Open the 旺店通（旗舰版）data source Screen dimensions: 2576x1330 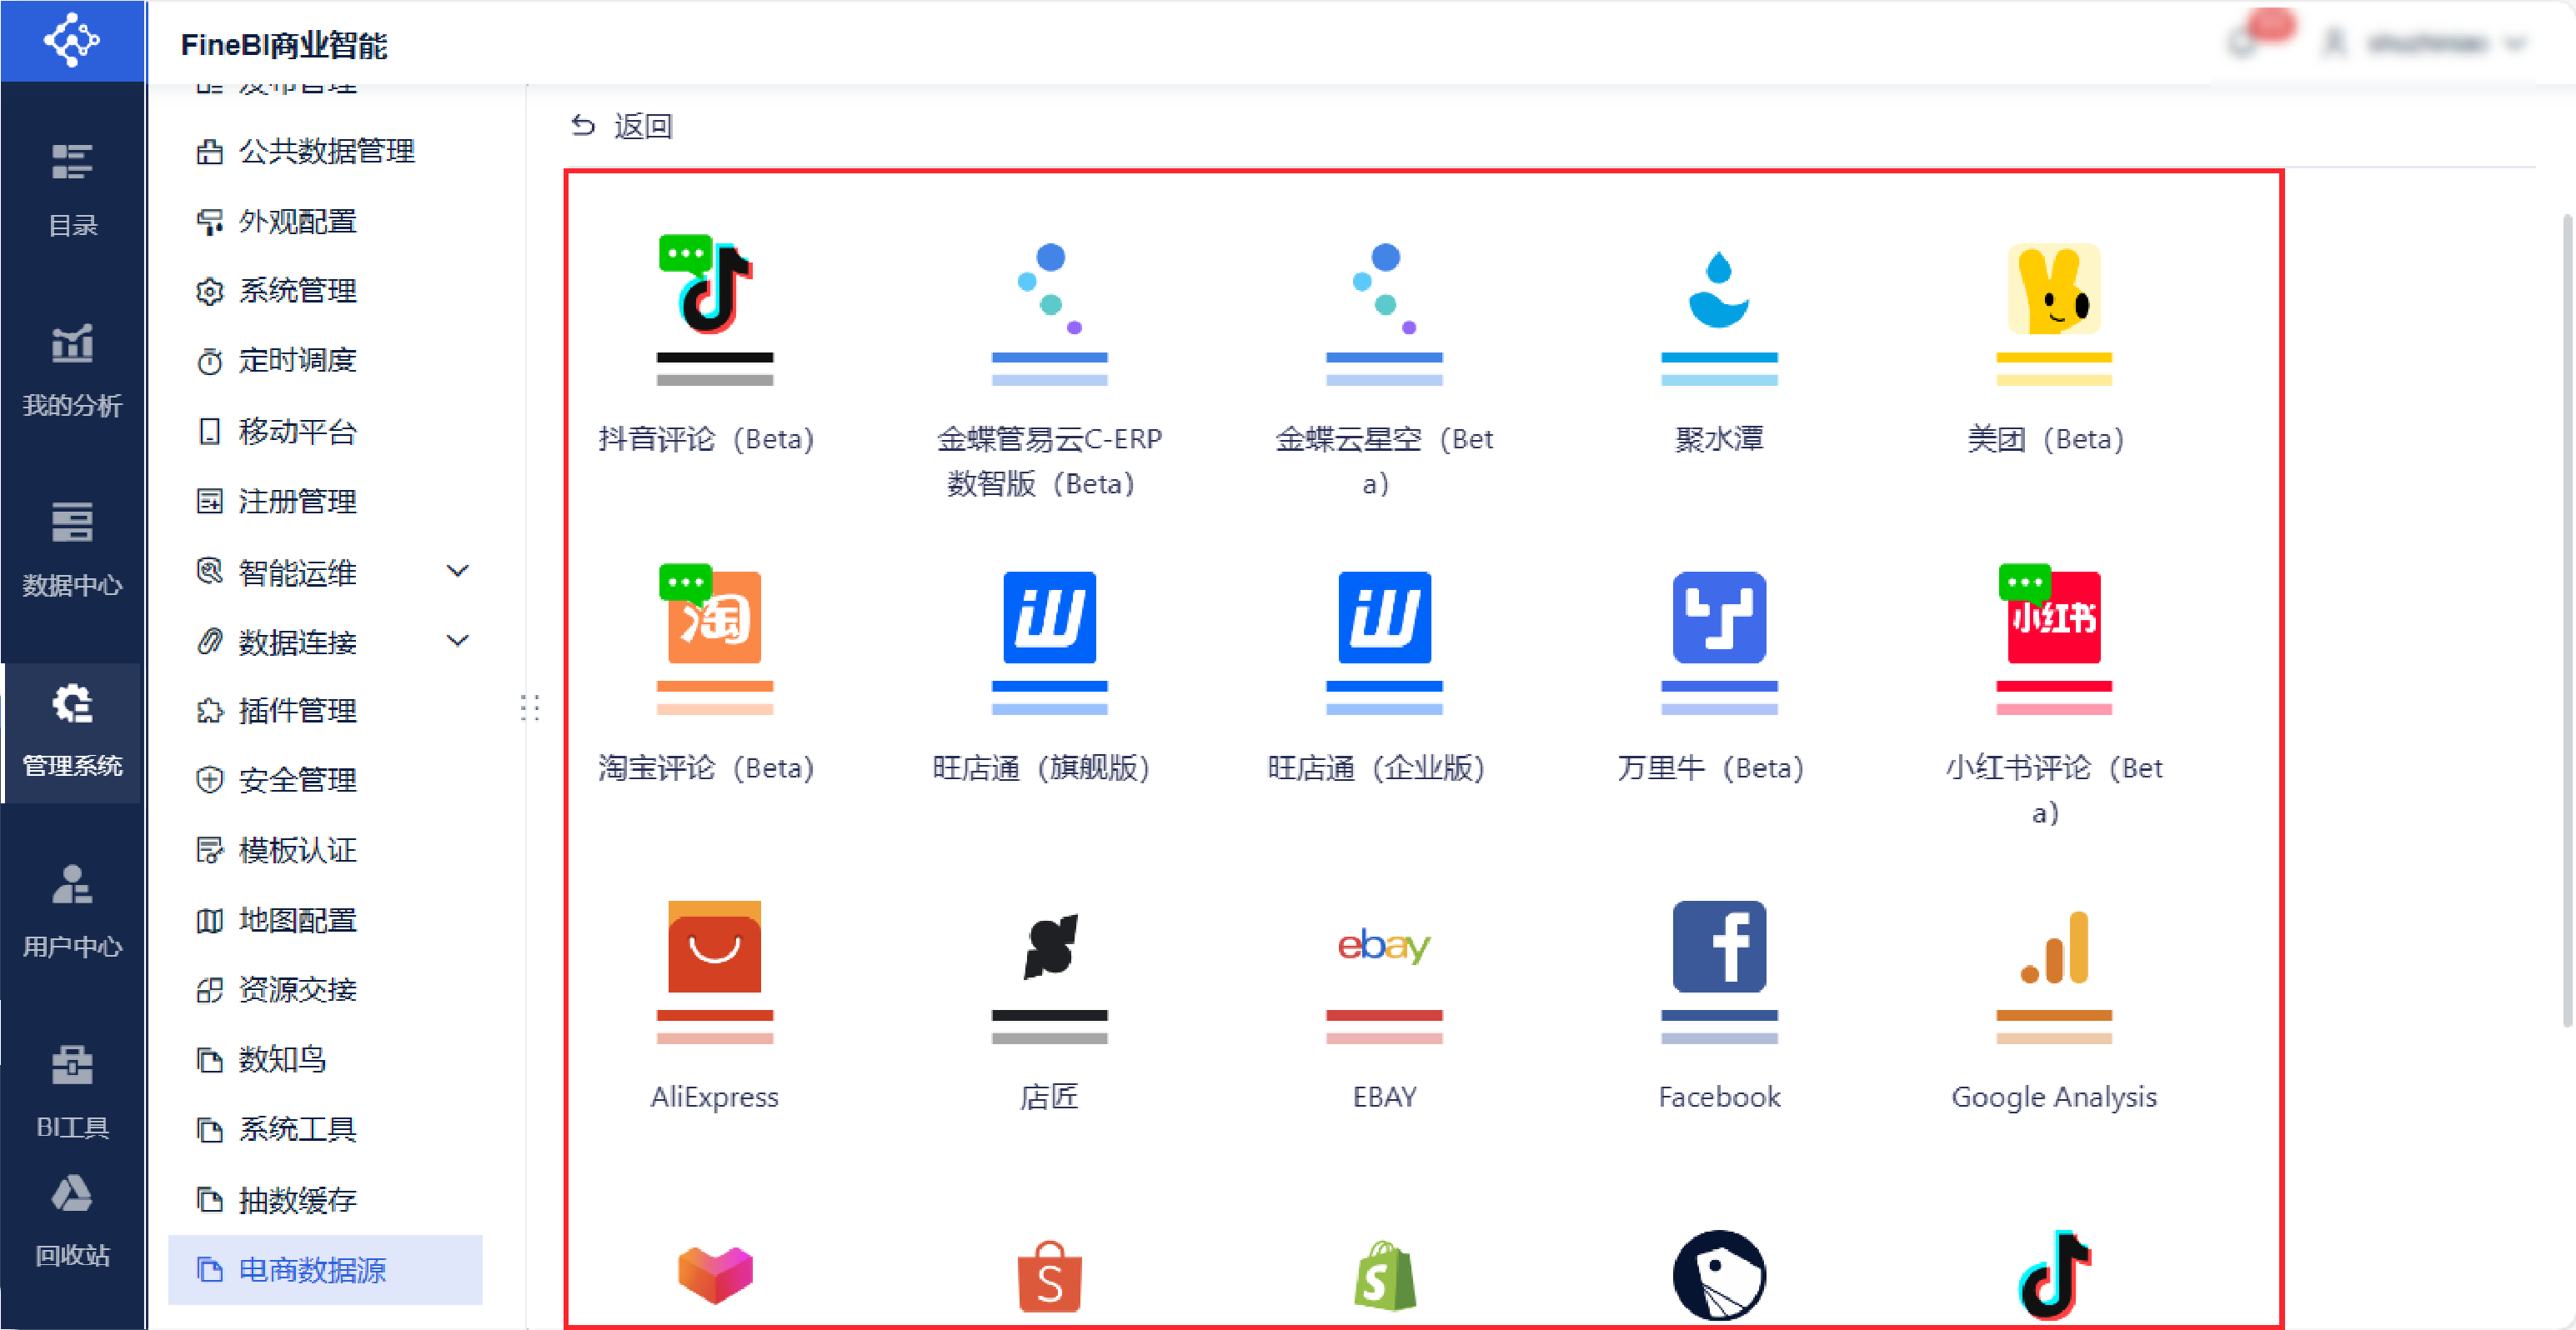tap(1049, 617)
